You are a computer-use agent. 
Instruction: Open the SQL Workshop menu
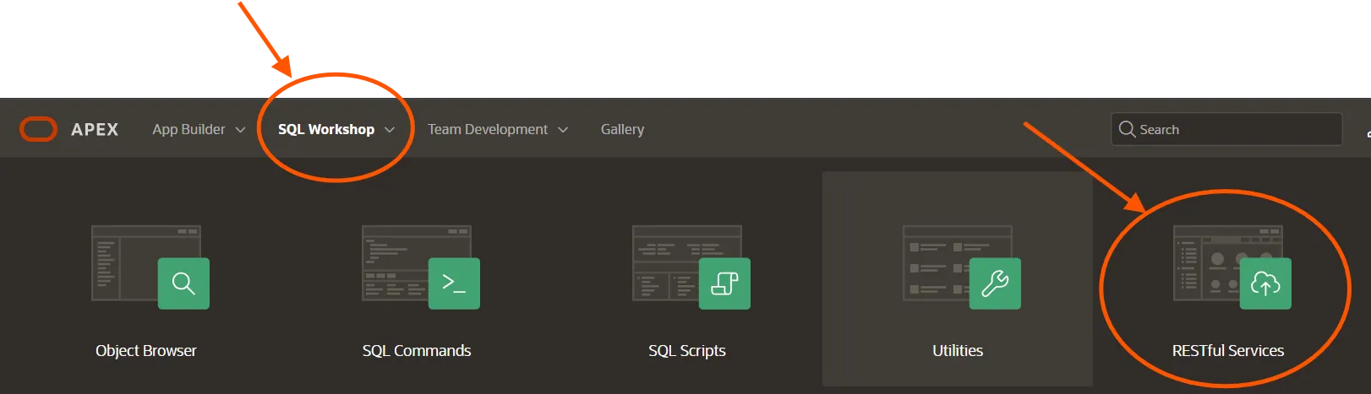pos(326,129)
